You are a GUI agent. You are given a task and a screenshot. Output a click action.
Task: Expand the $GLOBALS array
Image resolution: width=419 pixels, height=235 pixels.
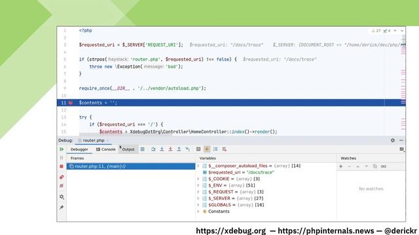(x=198, y=205)
